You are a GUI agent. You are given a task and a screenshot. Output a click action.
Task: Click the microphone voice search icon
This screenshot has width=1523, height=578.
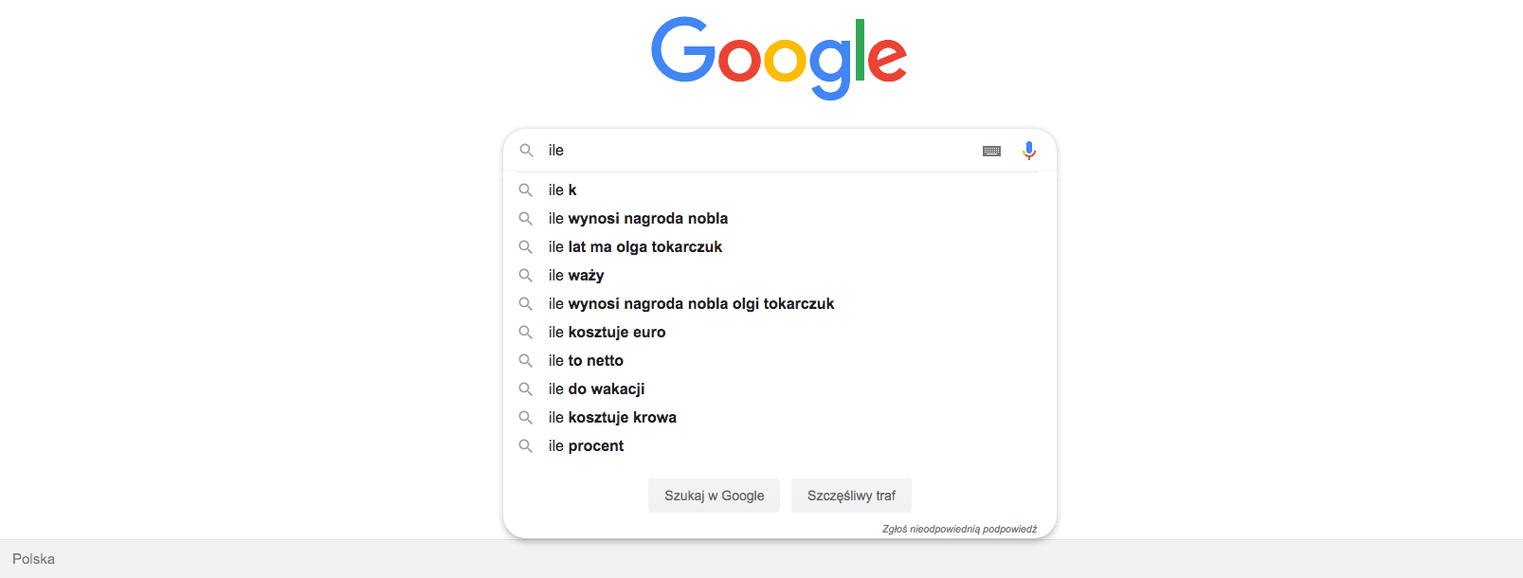click(1029, 151)
